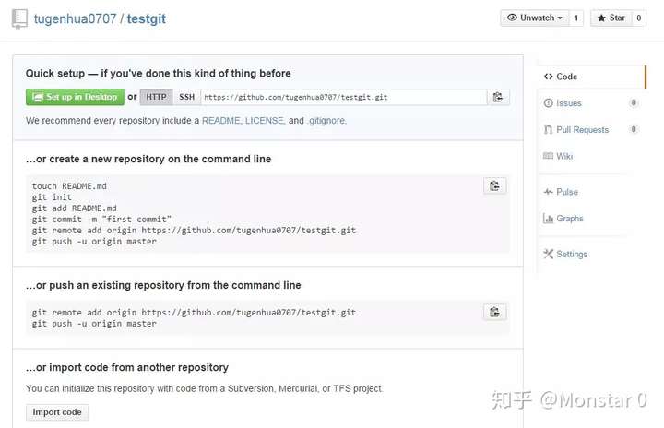Open the Pulse activity icon
664x428 pixels.
click(549, 192)
